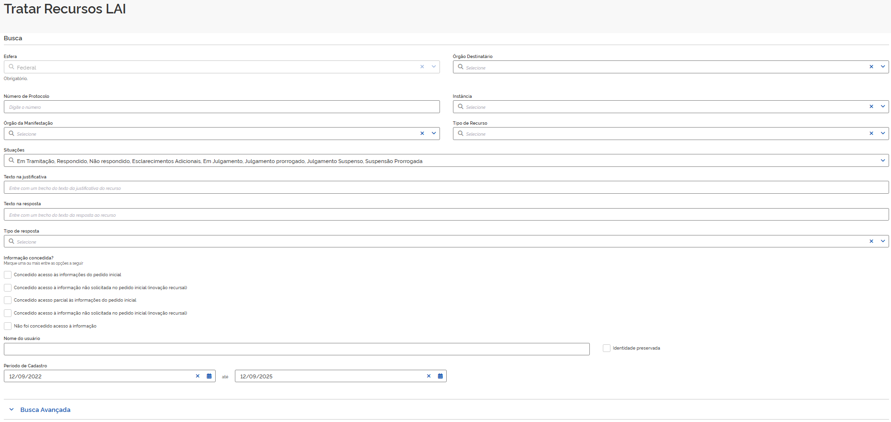The height and width of the screenshot is (422, 891).
Task: Clear the Instância field with X icon
Action: tap(871, 107)
